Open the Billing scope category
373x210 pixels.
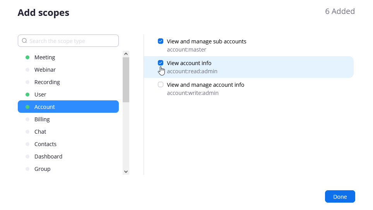(42, 119)
